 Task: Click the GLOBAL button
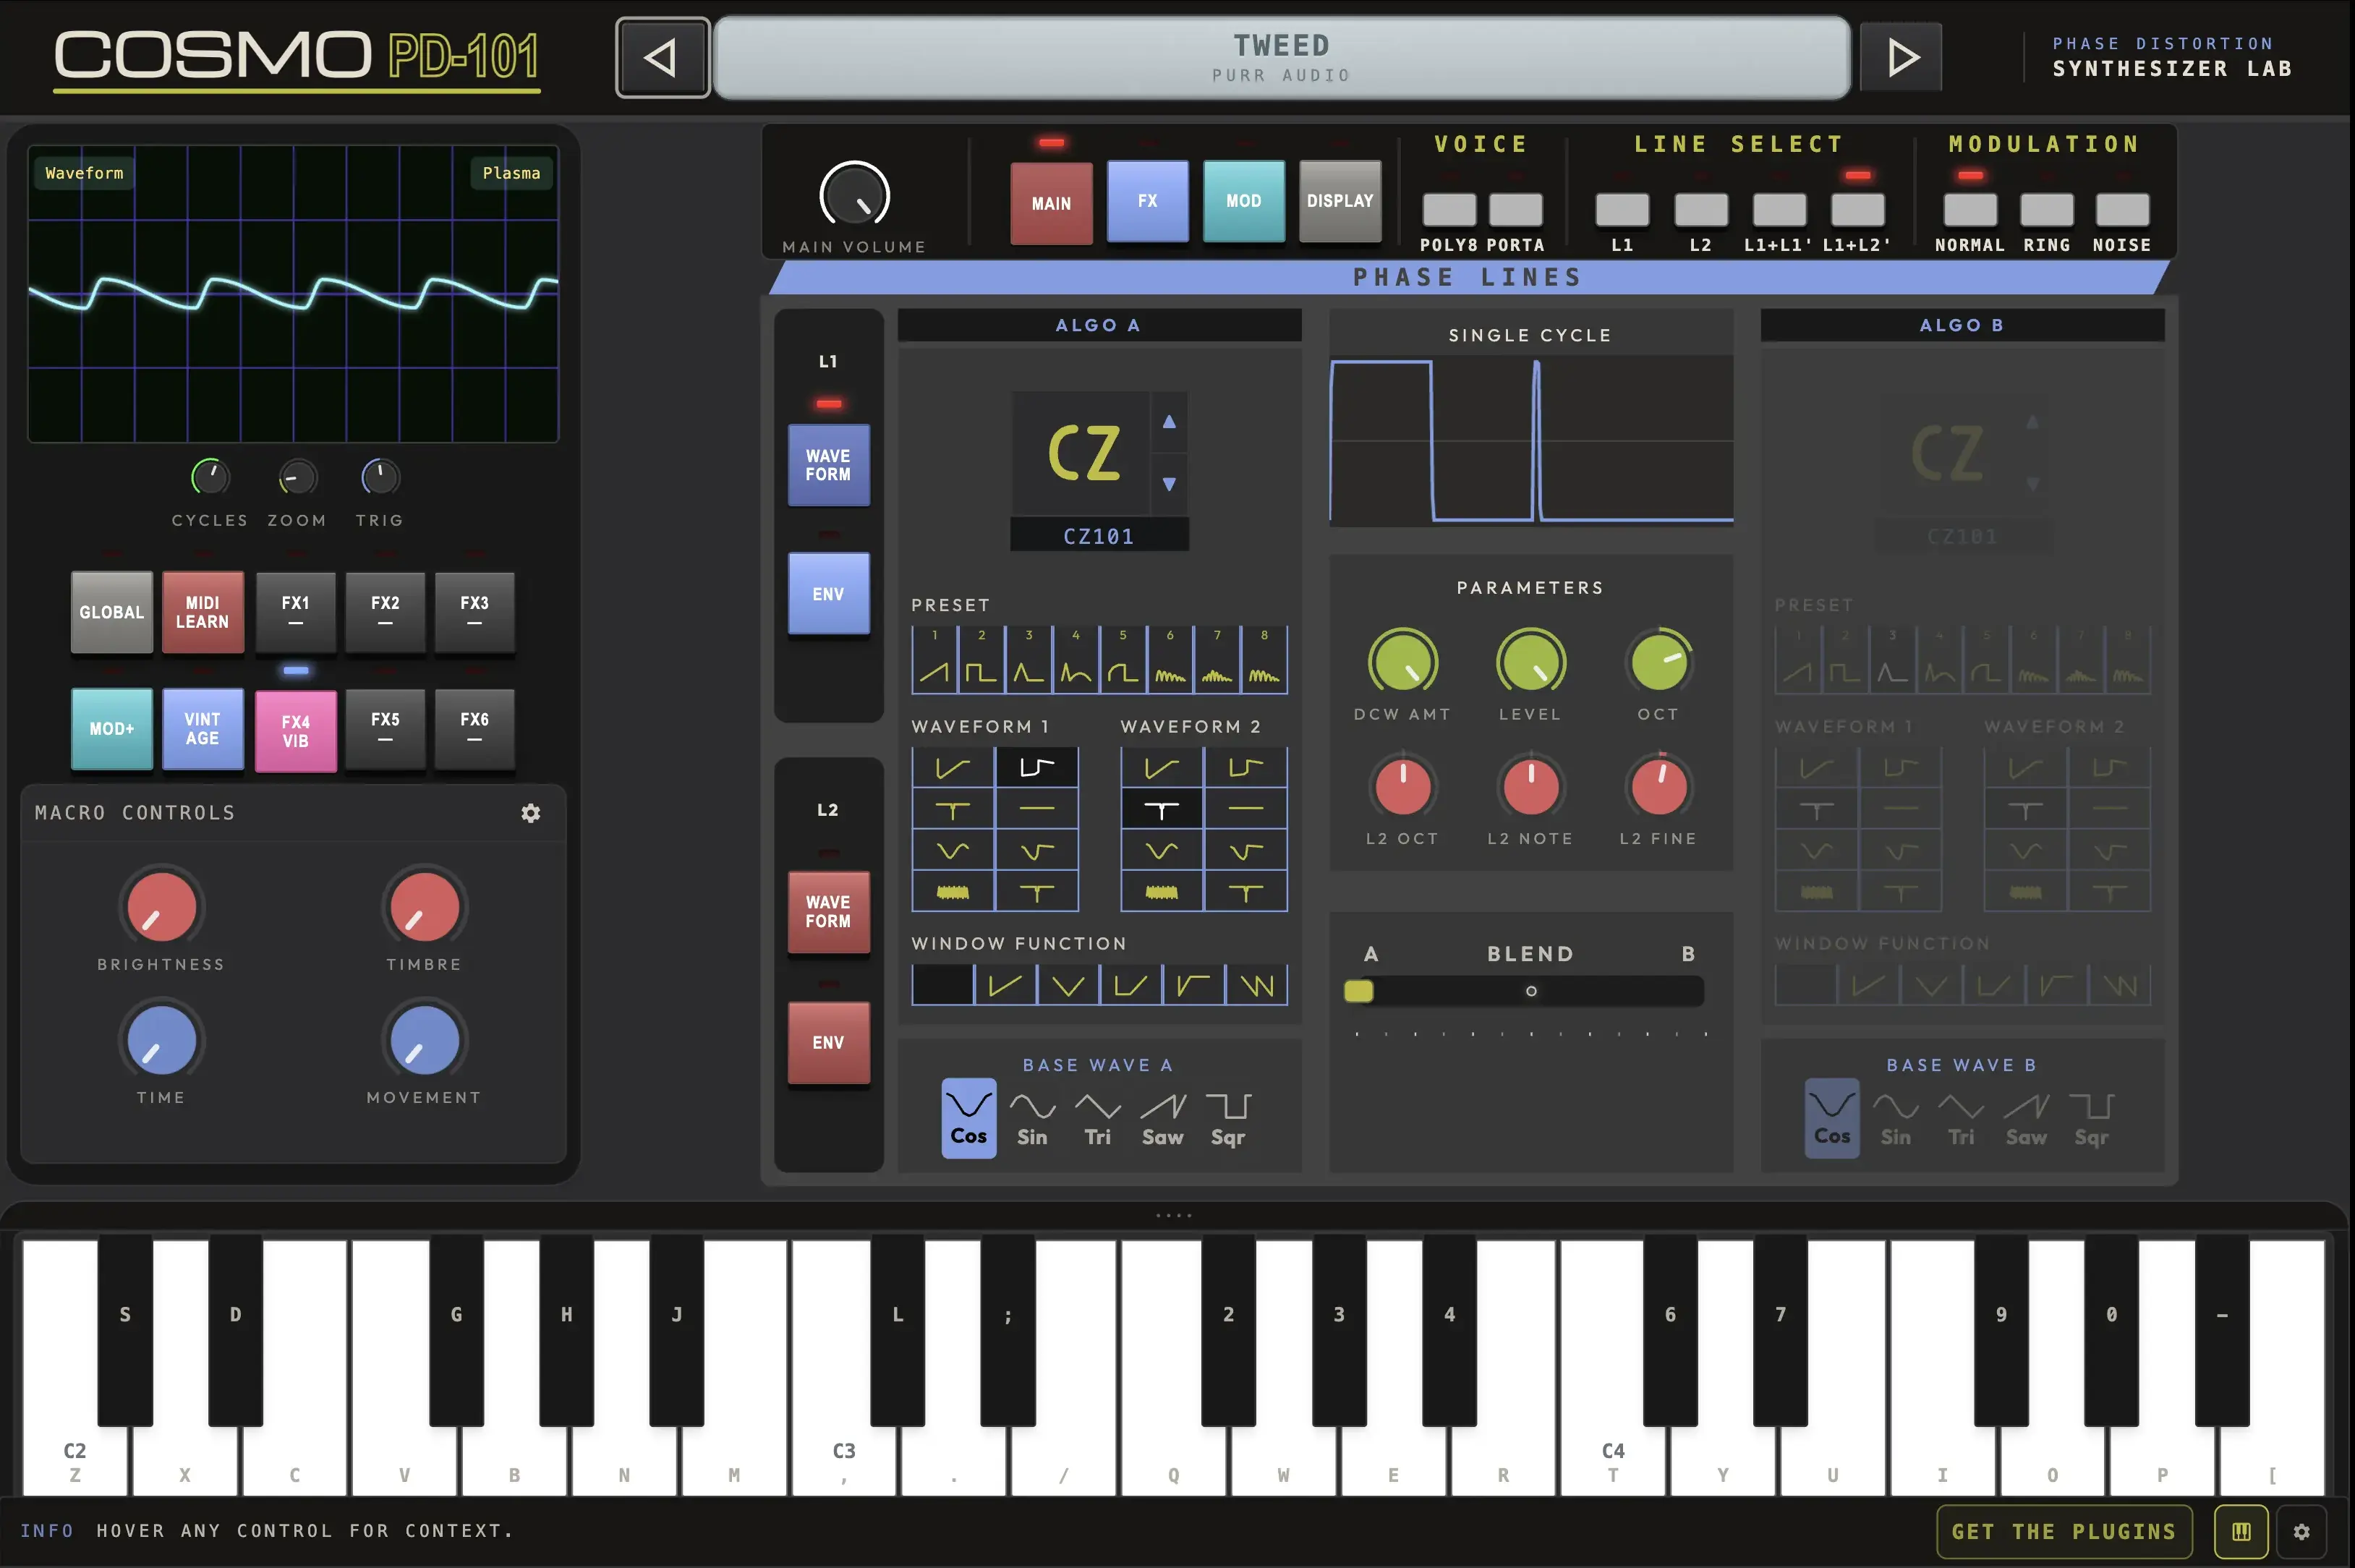tap(112, 613)
